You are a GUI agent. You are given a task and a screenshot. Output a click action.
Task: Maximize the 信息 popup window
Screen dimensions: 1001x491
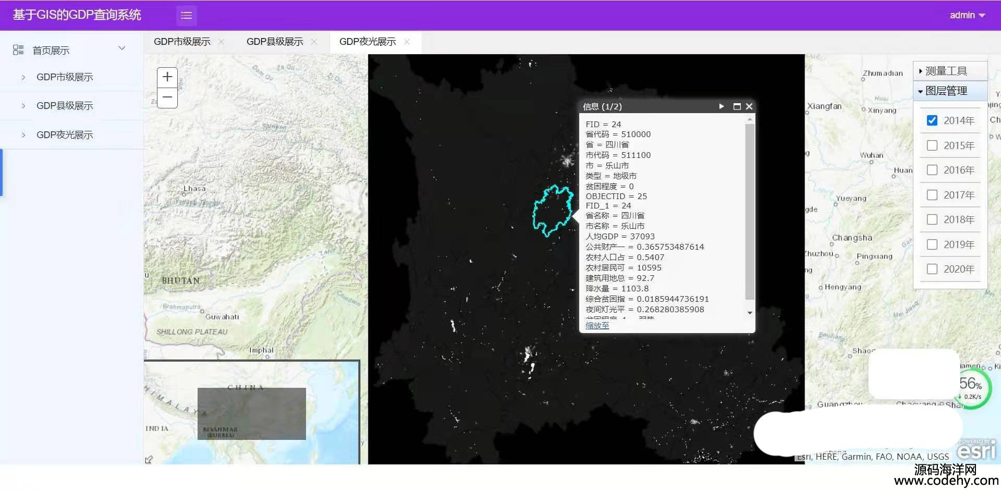[x=737, y=106]
